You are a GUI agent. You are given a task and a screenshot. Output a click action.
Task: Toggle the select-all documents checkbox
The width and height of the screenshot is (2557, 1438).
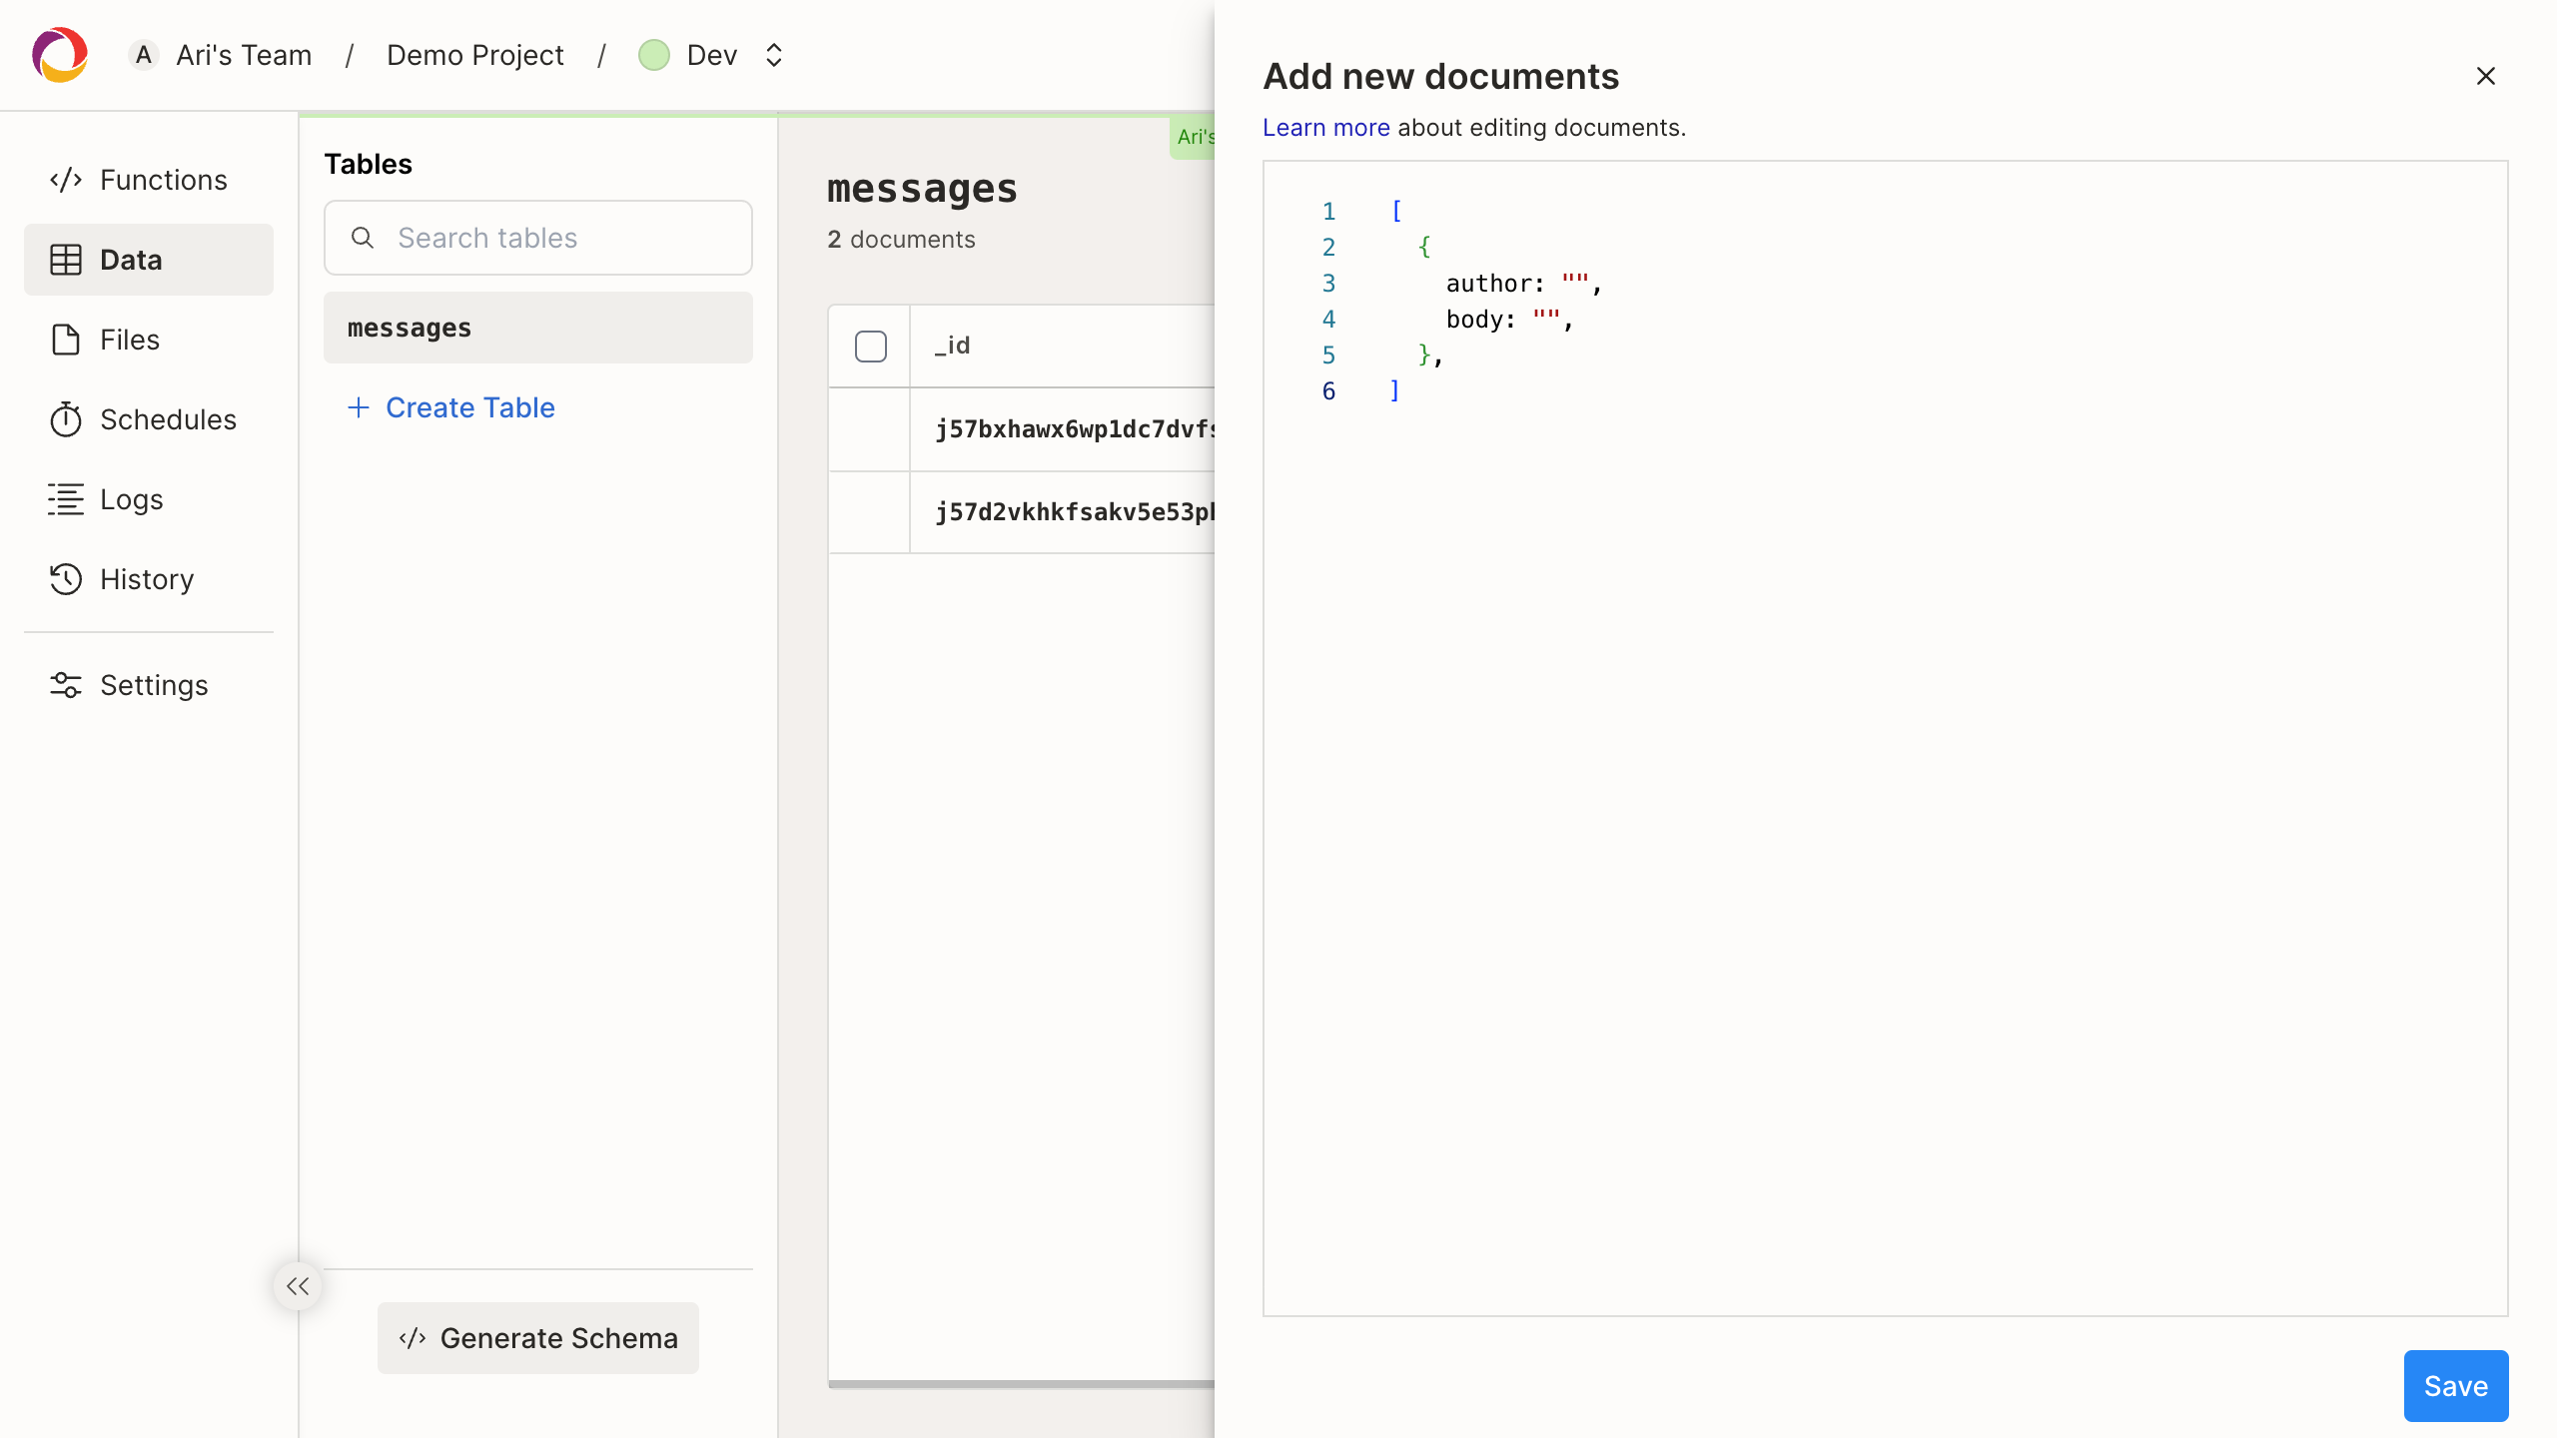click(x=871, y=347)
